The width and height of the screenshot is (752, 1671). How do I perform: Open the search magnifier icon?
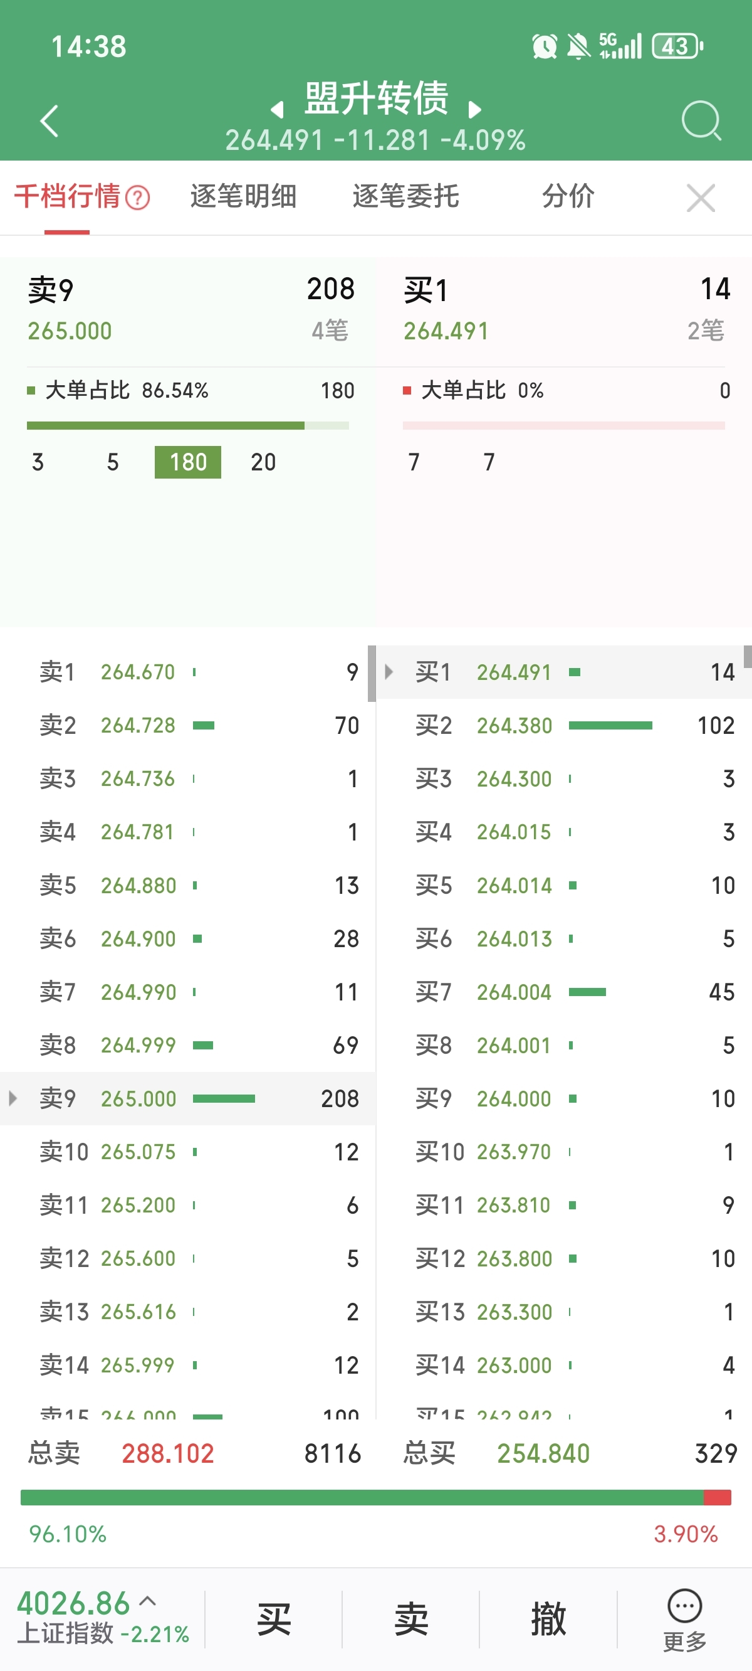click(x=701, y=120)
